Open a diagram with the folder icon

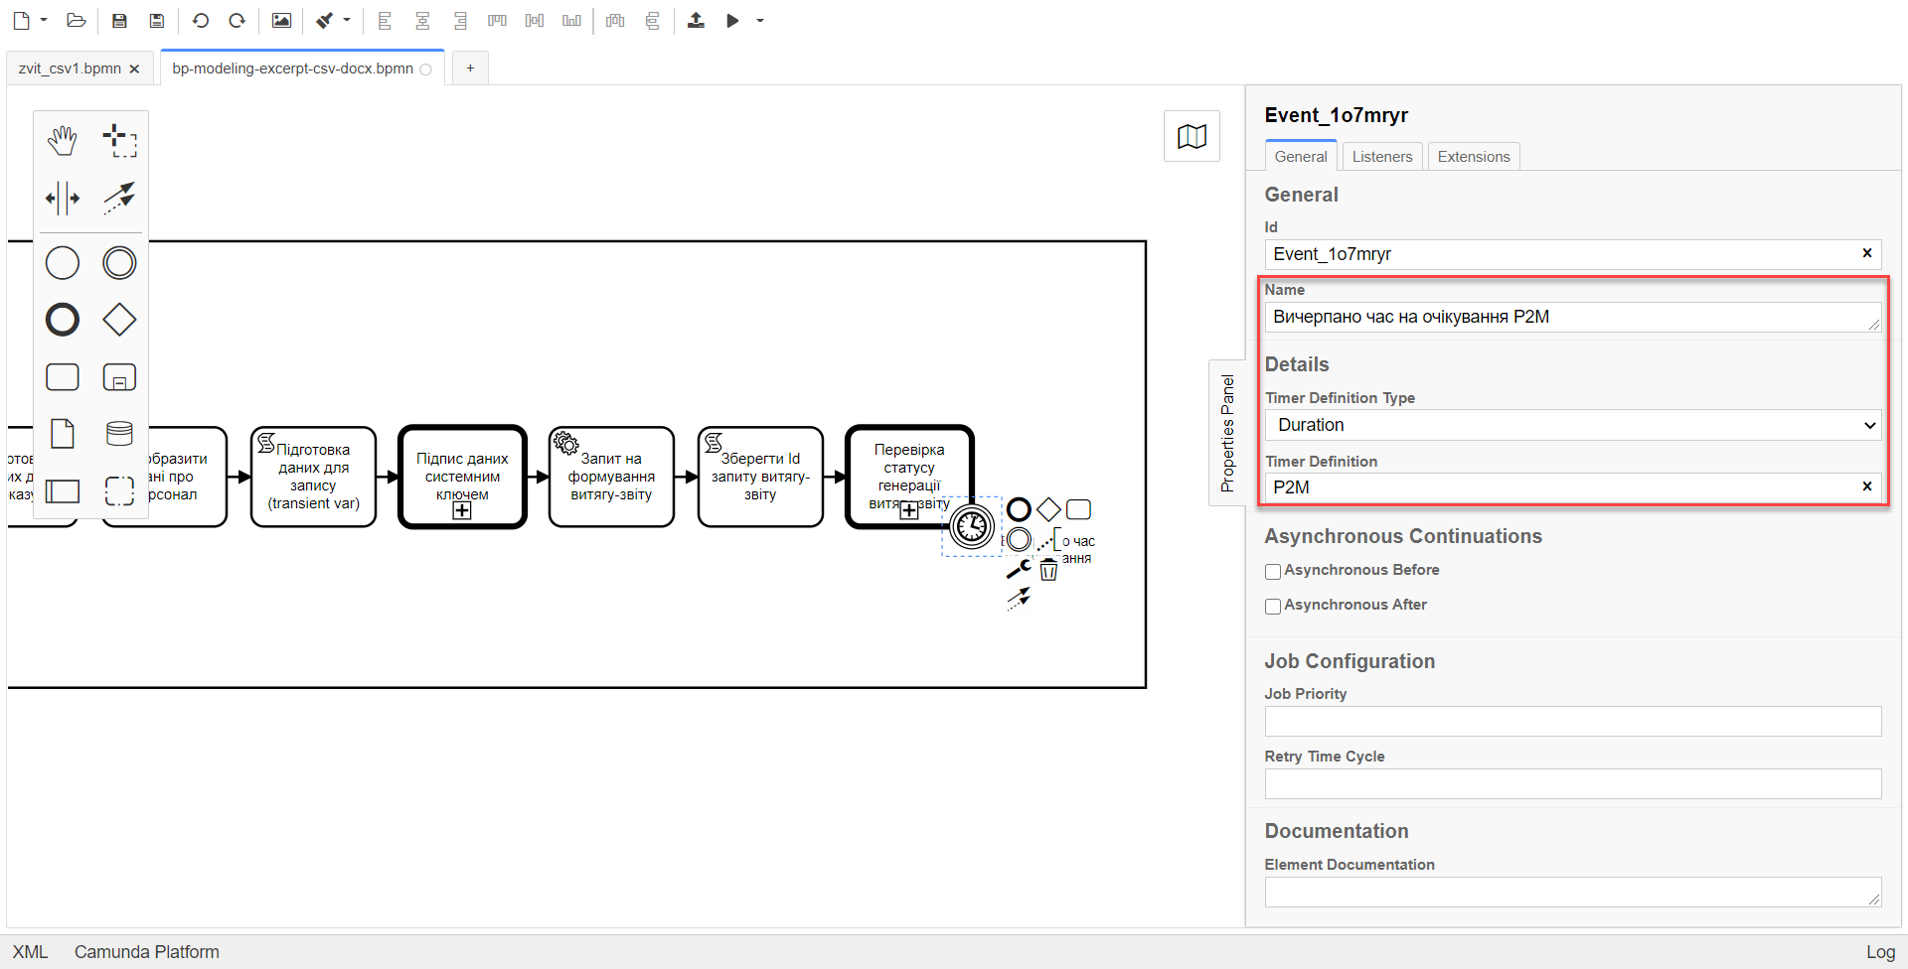point(77,20)
